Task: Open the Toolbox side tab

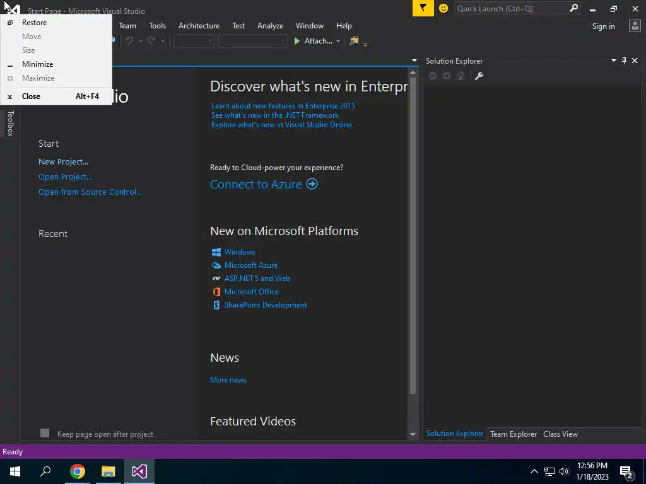Action: pyautogui.click(x=10, y=123)
